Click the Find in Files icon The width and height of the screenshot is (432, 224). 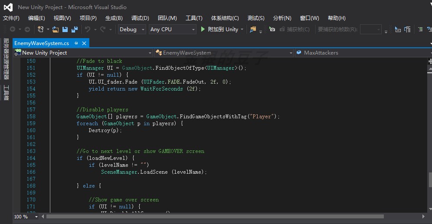point(254,29)
